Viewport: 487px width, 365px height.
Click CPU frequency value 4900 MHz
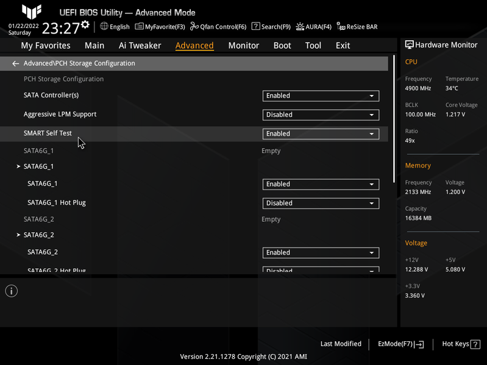point(418,88)
